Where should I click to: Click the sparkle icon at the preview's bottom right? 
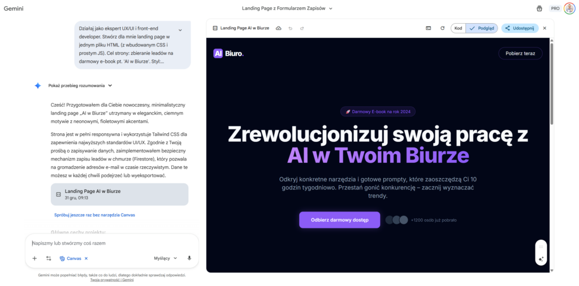pyautogui.click(x=541, y=259)
